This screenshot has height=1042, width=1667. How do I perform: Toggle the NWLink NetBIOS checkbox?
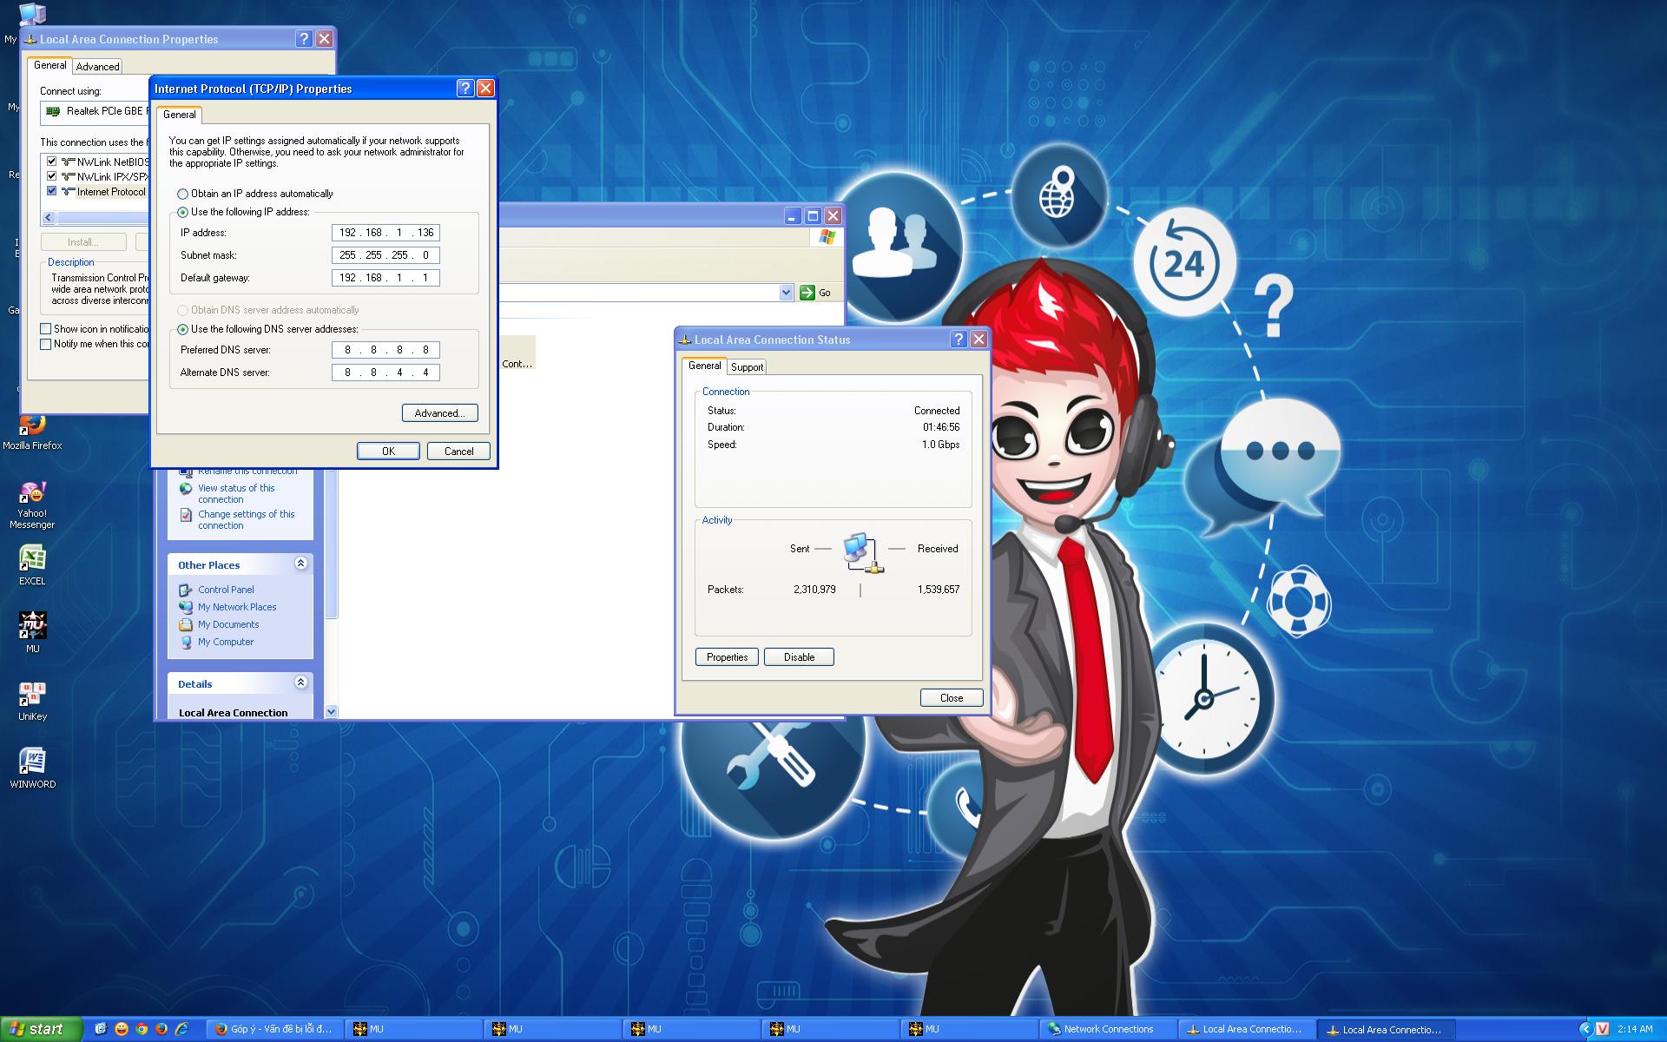(x=51, y=161)
